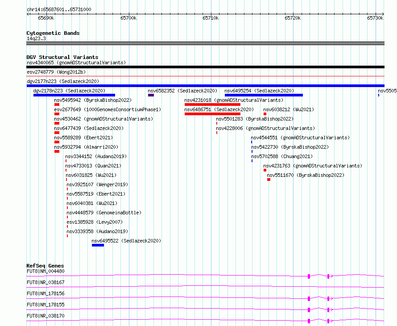Click the purple bar under nsv6582352

point(151,95)
